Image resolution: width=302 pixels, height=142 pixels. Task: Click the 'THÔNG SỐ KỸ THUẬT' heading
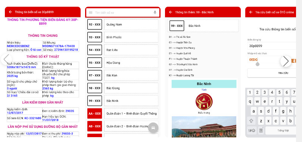(x=43, y=57)
